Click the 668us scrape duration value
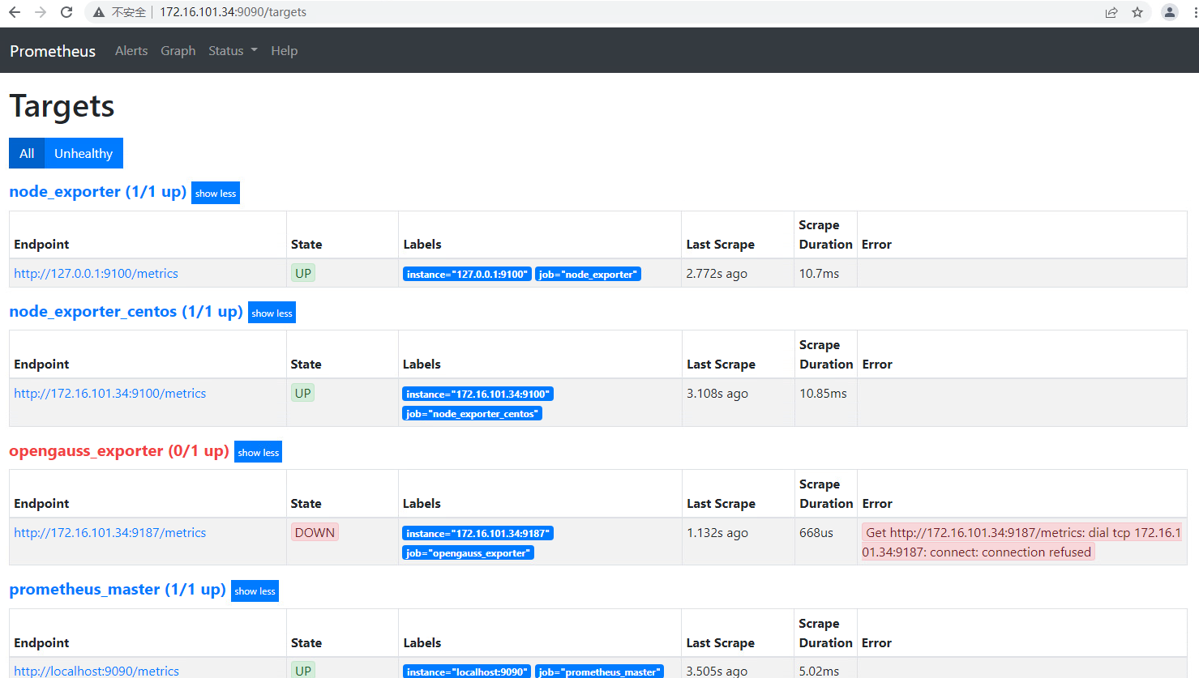This screenshot has height=678, width=1199. [816, 533]
